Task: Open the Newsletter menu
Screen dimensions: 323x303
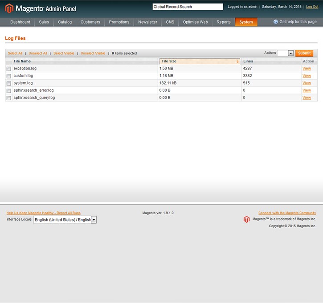Action: (147, 22)
